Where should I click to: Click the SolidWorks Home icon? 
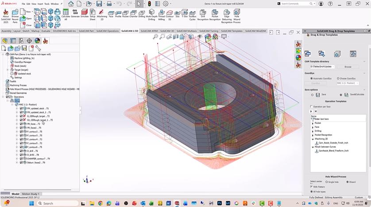click(71, 4)
